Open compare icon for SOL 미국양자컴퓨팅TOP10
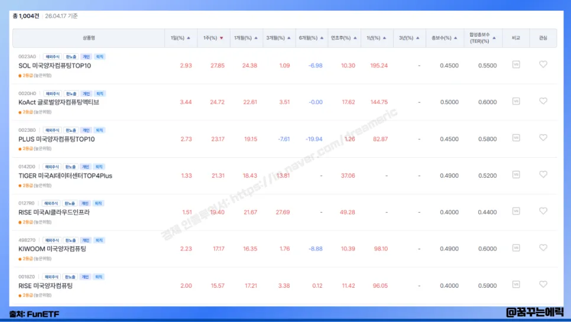Image resolution: width=571 pixels, height=322 pixels. [x=516, y=65]
